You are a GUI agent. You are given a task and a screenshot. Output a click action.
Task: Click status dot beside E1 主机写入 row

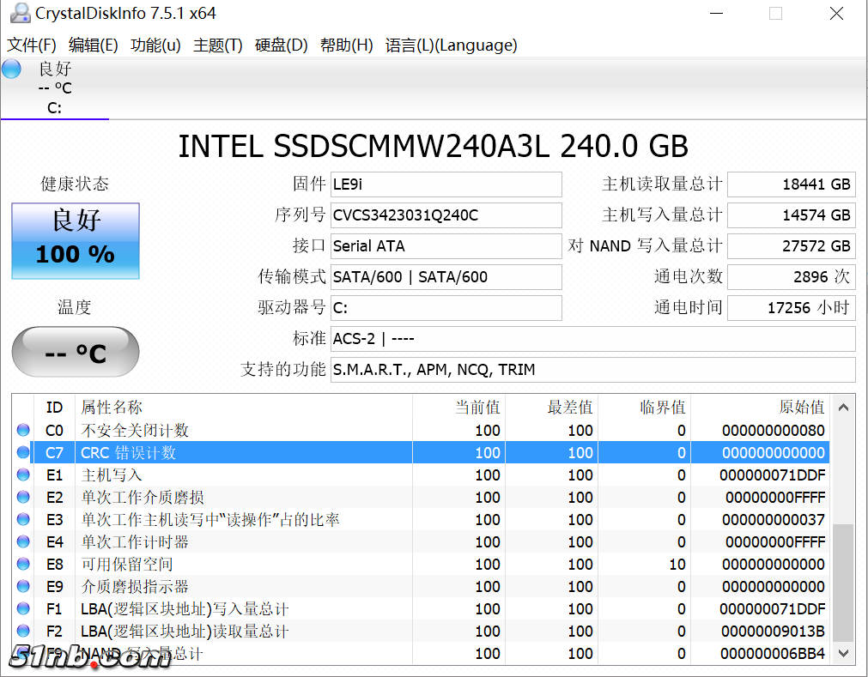tap(23, 475)
